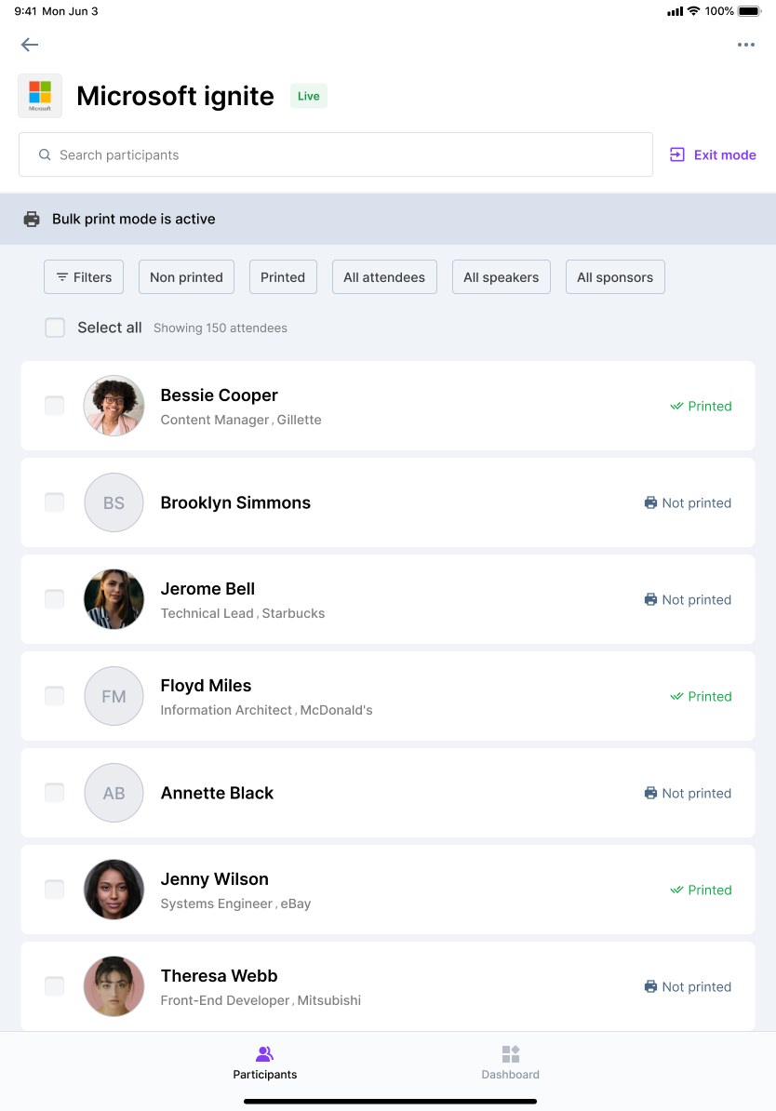Screen dimensions: 776x1111
Task: Tick the checkbox for Bessie Cooper
Action: [55, 406]
